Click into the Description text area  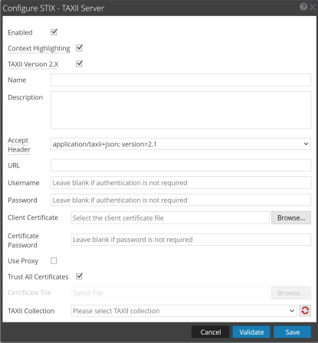[x=181, y=110]
